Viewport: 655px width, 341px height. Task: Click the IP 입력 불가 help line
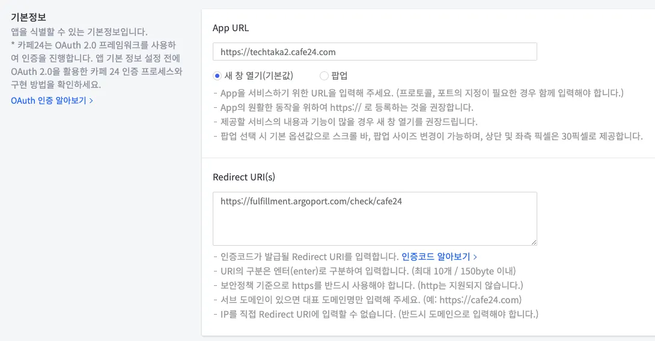(376, 314)
